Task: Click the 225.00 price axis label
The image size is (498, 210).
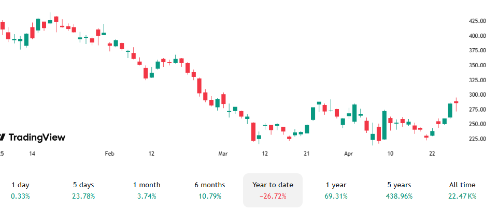Action: [477, 139]
